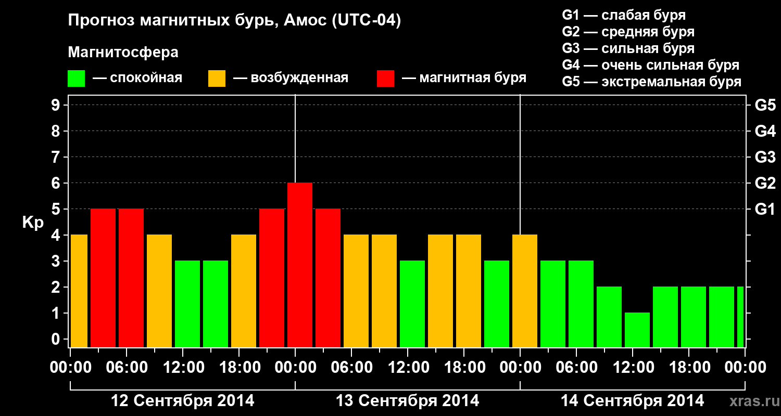Click the G2 tick label on the right axis
The image size is (781, 416).
(765, 183)
